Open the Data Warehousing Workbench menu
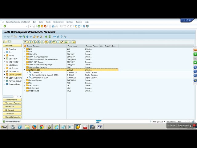197x148 pixels. point(18,22)
